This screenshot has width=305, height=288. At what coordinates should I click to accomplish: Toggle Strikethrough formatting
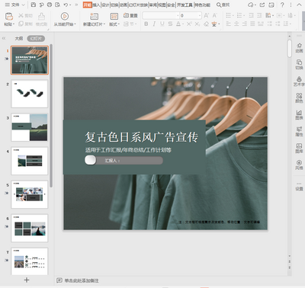(x=170, y=24)
